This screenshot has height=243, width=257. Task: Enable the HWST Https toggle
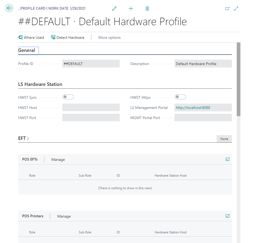[x=180, y=97]
